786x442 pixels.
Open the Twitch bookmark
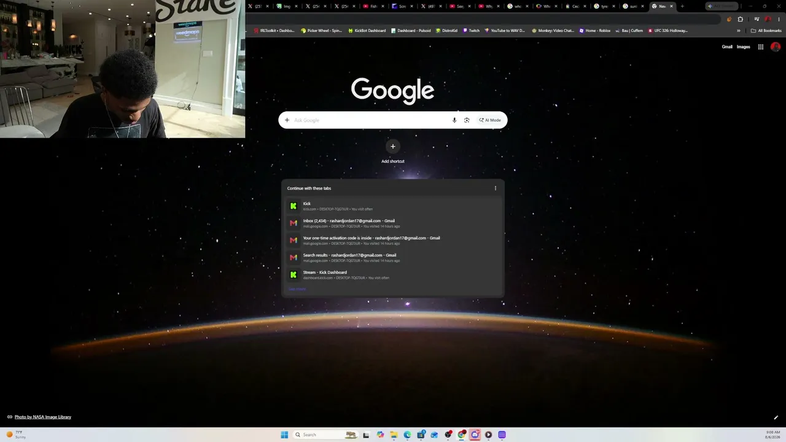click(x=472, y=31)
